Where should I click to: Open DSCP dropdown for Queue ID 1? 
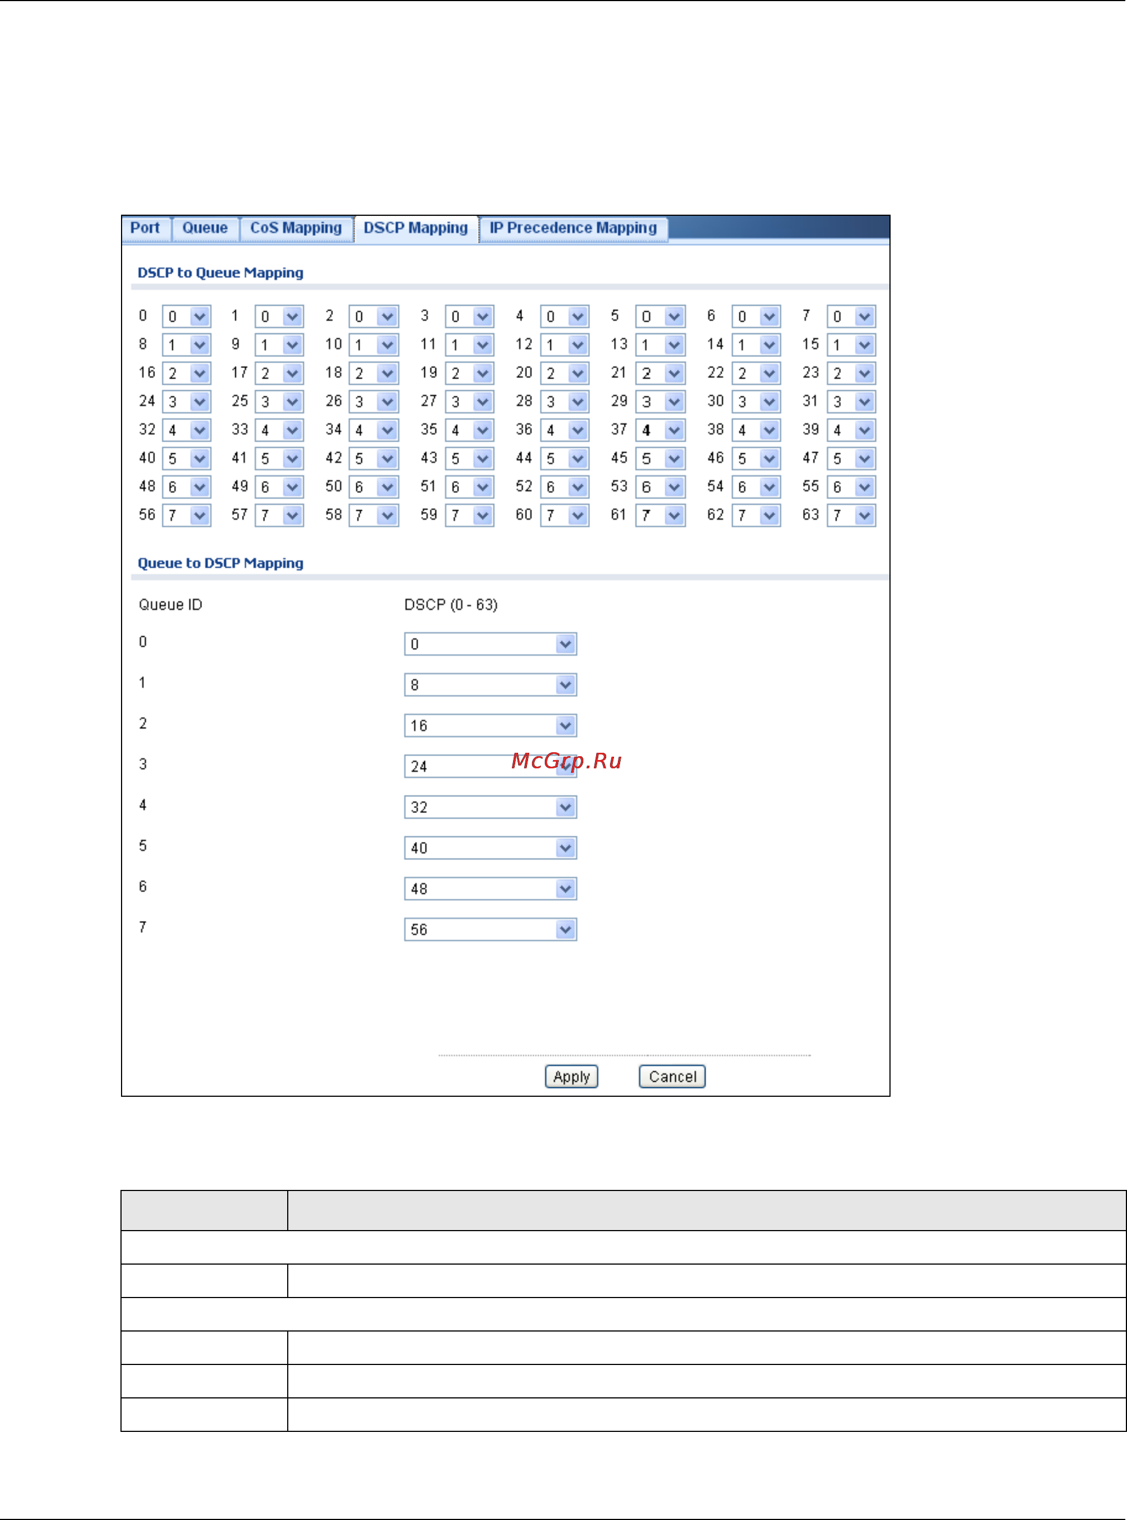(491, 685)
